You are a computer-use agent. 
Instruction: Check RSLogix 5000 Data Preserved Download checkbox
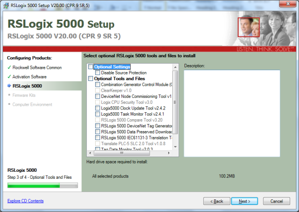[x=98, y=132]
